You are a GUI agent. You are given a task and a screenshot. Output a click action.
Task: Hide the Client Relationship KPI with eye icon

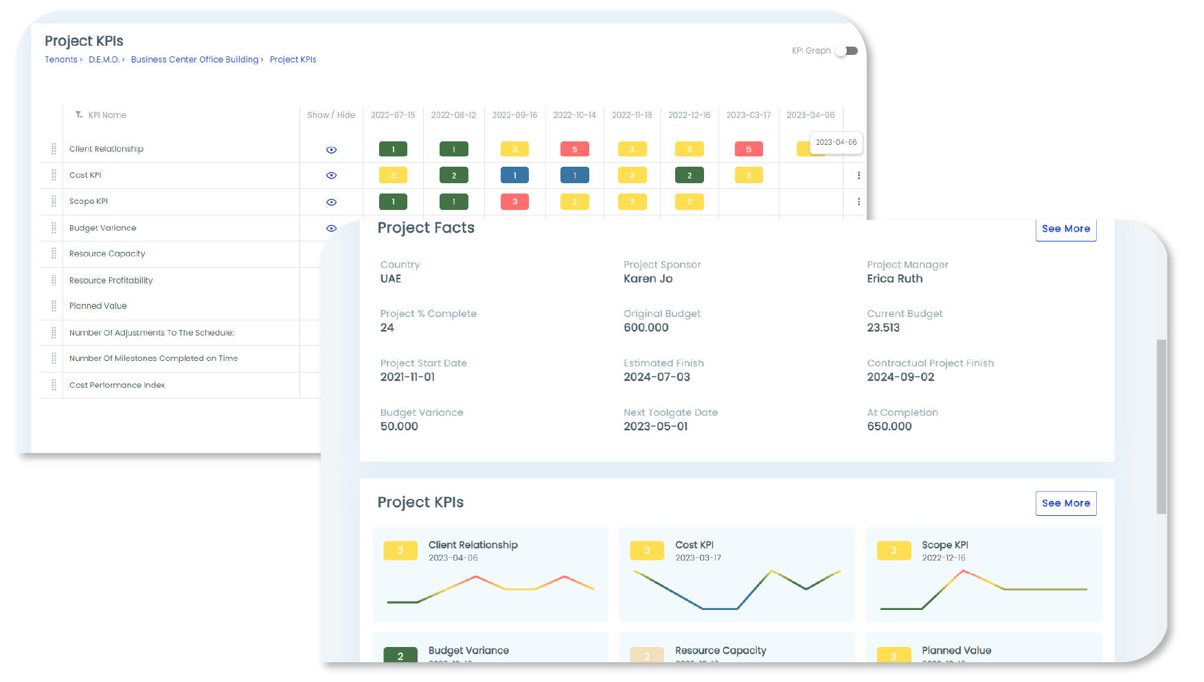pyautogui.click(x=331, y=150)
